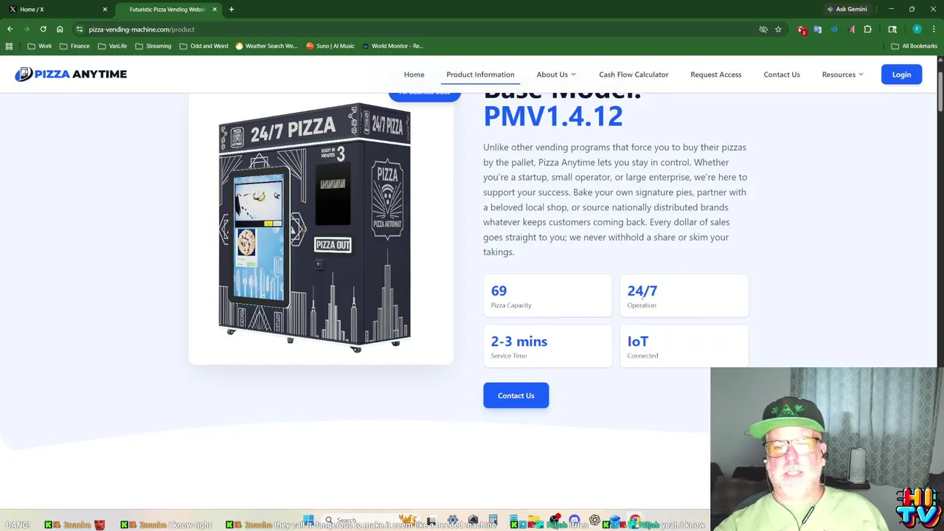Open the Work bookmarks folder
This screenshot has height=531, width=944.
click(40, 46)
